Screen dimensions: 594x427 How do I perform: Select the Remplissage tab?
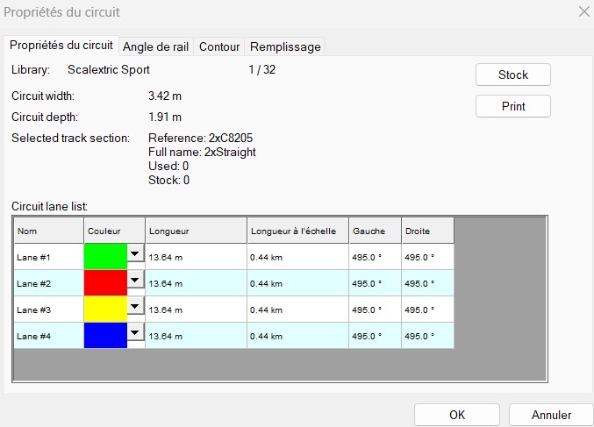tap(285, 46)
